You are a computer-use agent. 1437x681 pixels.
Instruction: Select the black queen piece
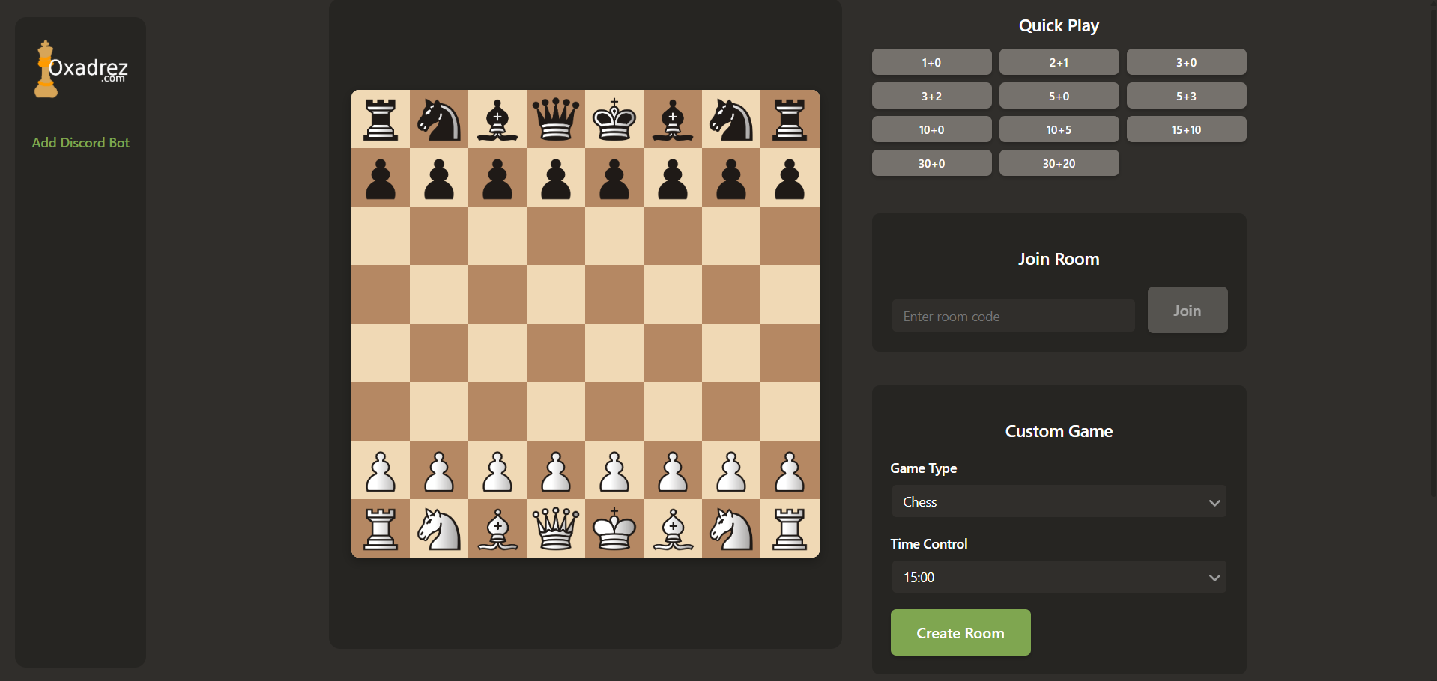coord(555,119)
